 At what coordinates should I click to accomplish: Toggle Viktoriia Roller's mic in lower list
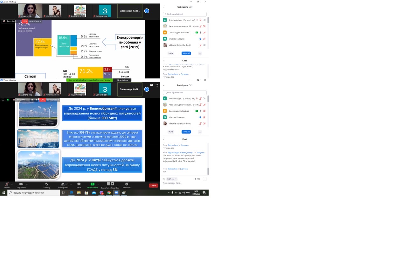click(200, 124)
